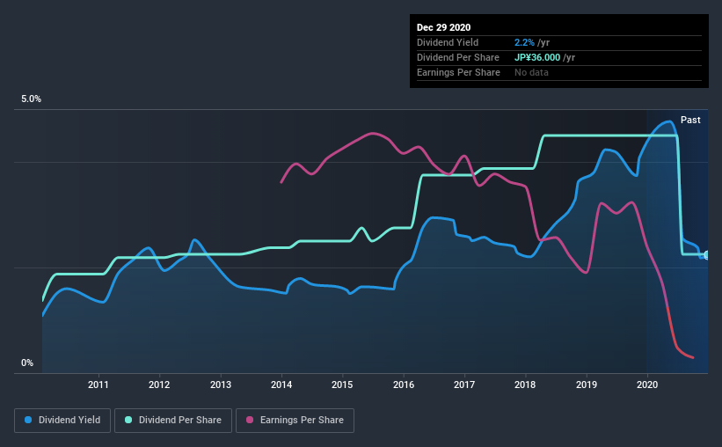The image size is (722, 447).
Task: Select the 2011 x-axis label
Action: pyautogui.click(x=98, y=385)
